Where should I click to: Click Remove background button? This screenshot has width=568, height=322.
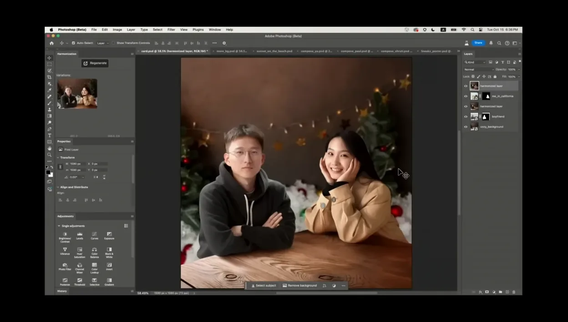click(299, 286)
